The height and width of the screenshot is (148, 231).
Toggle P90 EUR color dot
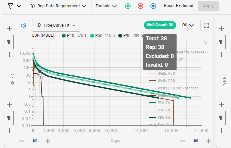point(120,36)
